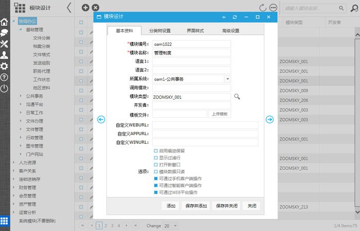The image size is (360, 231).
Task: Open the 所属系统 dropdown arrow
Action: point(227,79)
